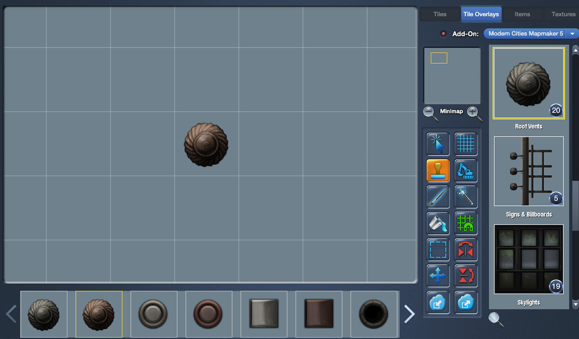This screenshot has height=339, width=579.
Task: Select the dashed marquee selection tool
Action: pos(437,250)
